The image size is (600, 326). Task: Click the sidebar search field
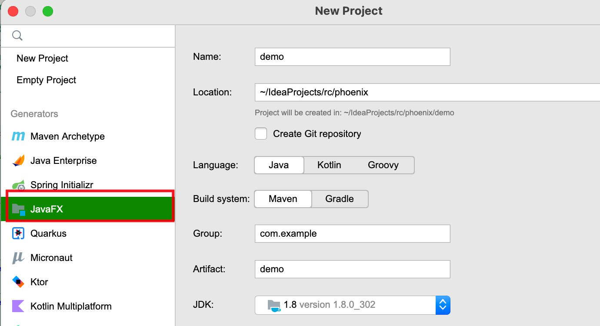pyautogui.click(x=87, y=36)
